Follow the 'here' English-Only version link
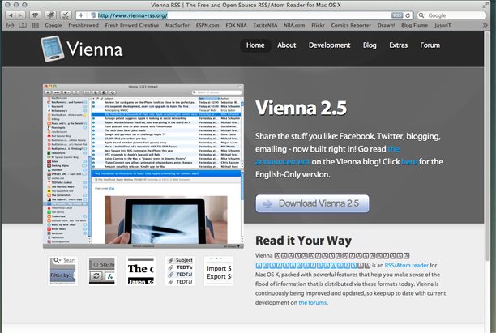 (409, 161)
